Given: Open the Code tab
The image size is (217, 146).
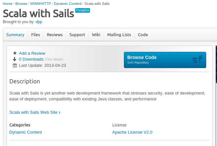Looking at the screenshot, I should tap(143, 35).
